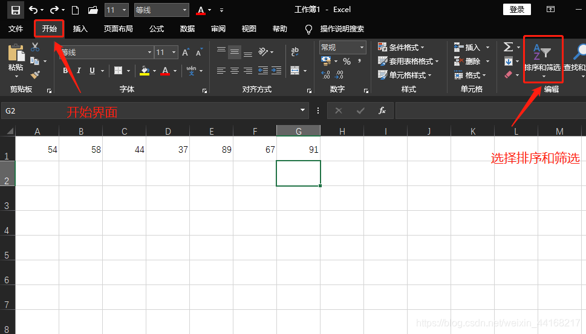Decrease font size with smaller A
586x334 pixels.
pos(199,53)
